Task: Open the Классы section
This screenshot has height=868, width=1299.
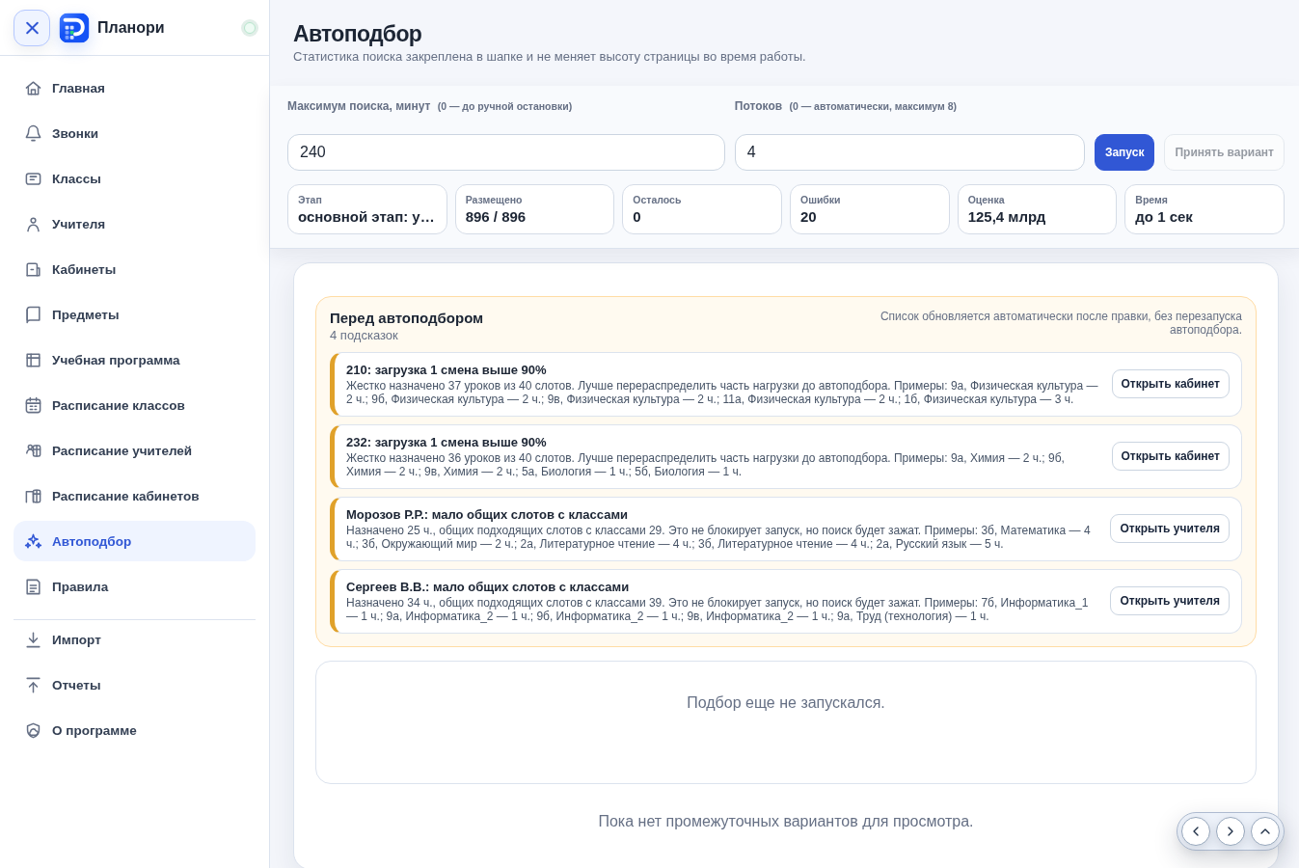Action: [x=134, y=178]
